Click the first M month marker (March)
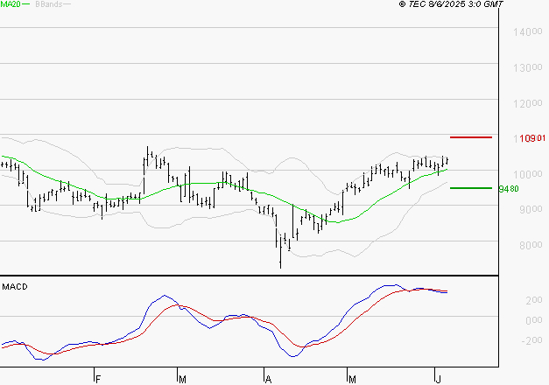Image resolution: width=549 pixels, height=385 pixels. [182, 380]
